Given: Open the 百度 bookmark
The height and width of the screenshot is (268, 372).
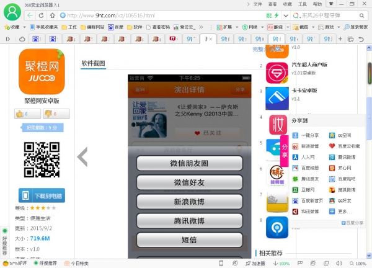Looking at the screenshot, I should coord(115,27).
